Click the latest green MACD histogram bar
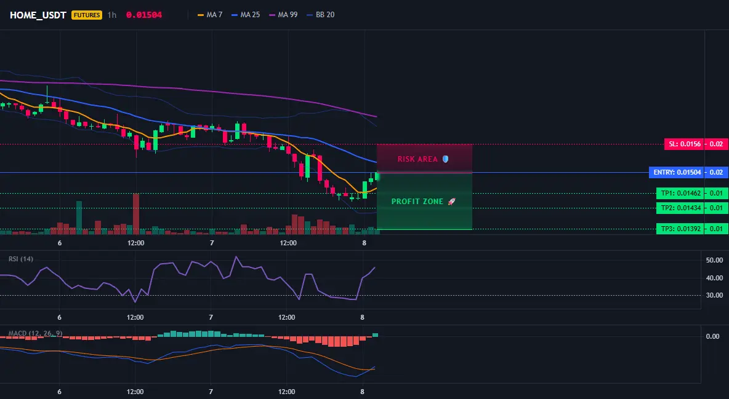Image resolution: width=729 pixels, height=399 pixels. [x=375, y=335]
